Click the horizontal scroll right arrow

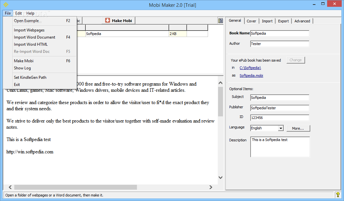211,187
